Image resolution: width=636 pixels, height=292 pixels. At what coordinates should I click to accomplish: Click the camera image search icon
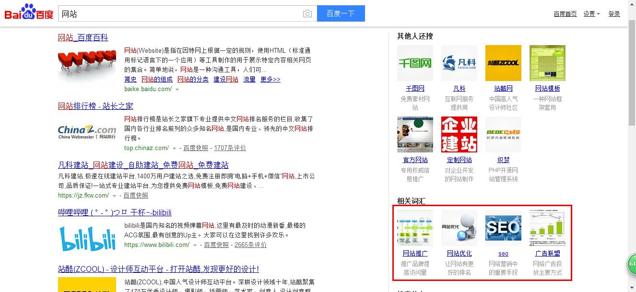tap(307, 14)
